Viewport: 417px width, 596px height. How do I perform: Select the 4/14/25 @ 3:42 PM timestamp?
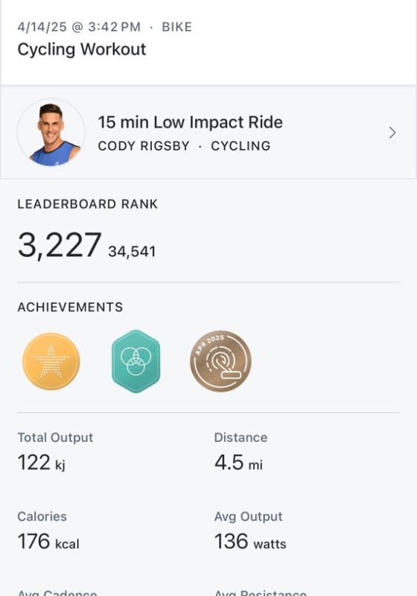point(79,27)
